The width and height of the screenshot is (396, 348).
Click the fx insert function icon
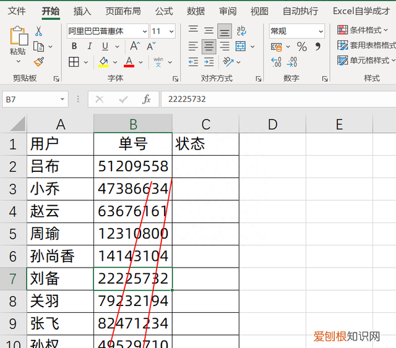147,99
